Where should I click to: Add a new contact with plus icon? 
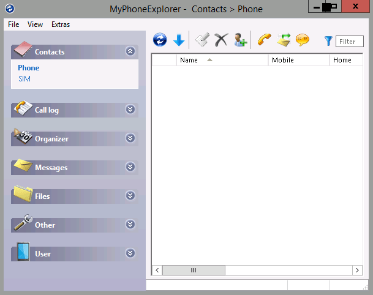[x=240, y=40]
